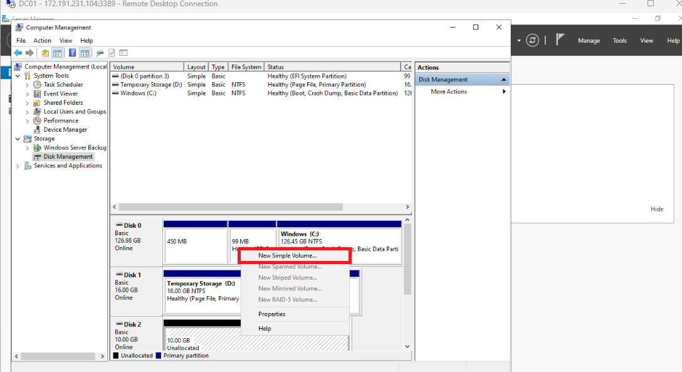
Task: Open the Action menu
Action: pyautogui.click(x=42, y=41)
